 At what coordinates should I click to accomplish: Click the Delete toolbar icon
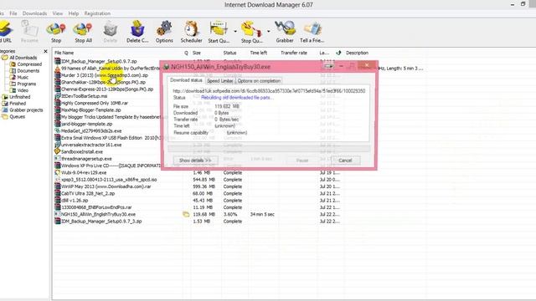coord(110,32)
